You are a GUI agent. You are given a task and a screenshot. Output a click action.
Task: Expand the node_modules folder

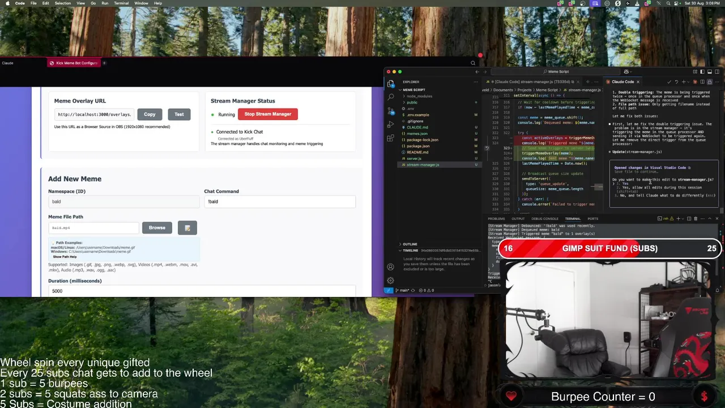coord(419,96)
